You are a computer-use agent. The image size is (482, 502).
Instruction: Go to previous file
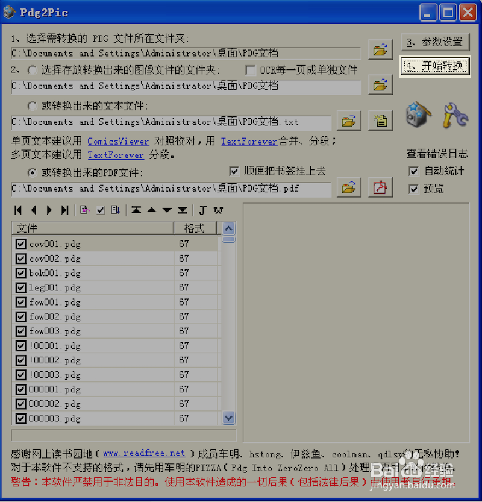pyautogui.click(x=34, y=210)
